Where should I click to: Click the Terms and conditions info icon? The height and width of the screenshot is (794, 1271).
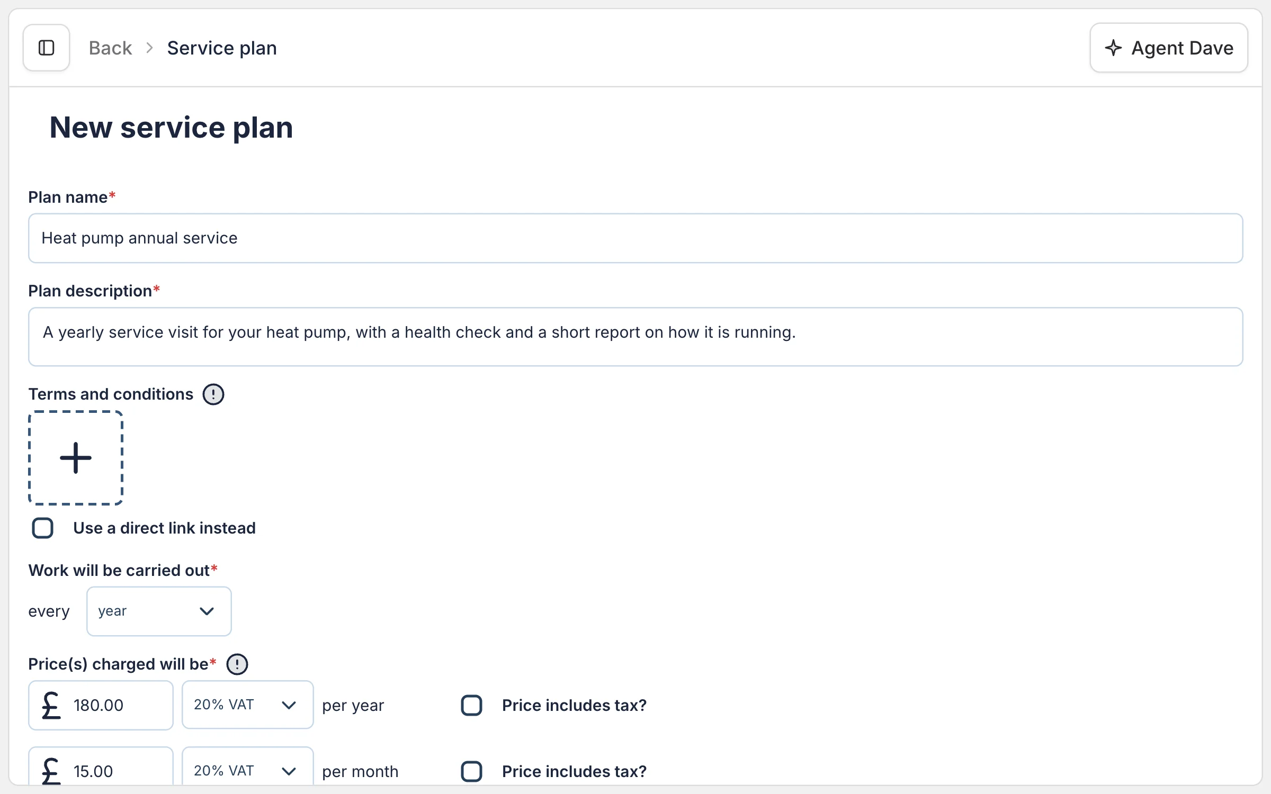[x=213, y=394]
